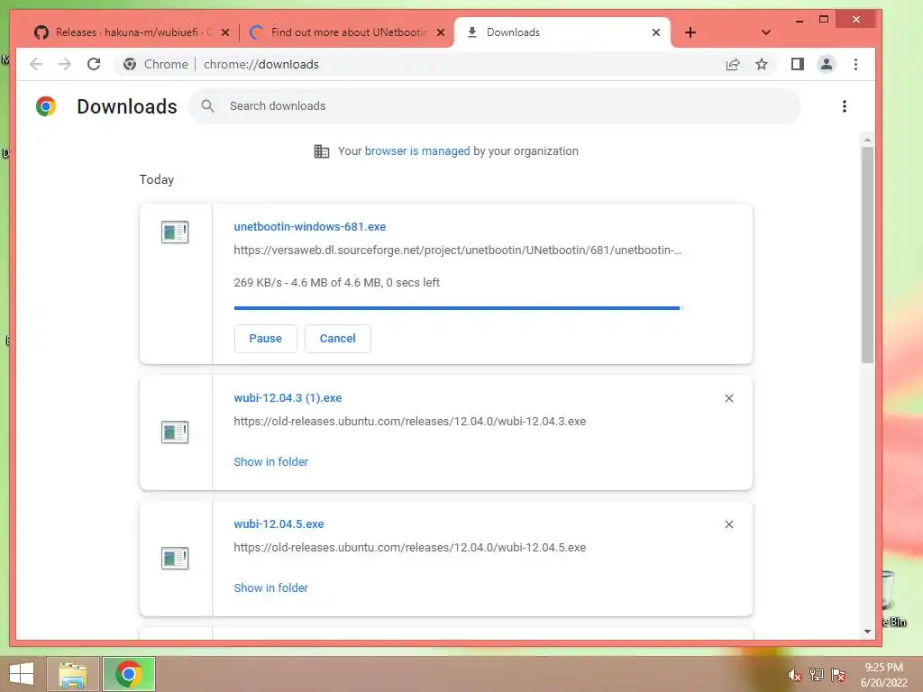Click the wubi-12.04.5.exe source URL
Viewport: 923px width, 692px height.
[x=410, y=547]
